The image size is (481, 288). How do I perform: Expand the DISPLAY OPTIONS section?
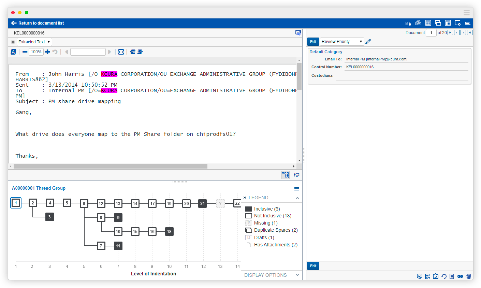[x=297, y=275]
